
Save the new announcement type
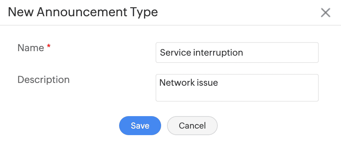click(140, 125)
